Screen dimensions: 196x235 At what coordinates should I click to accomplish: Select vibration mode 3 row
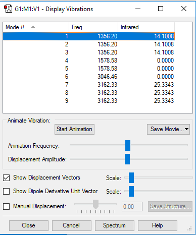pos(89,52)
